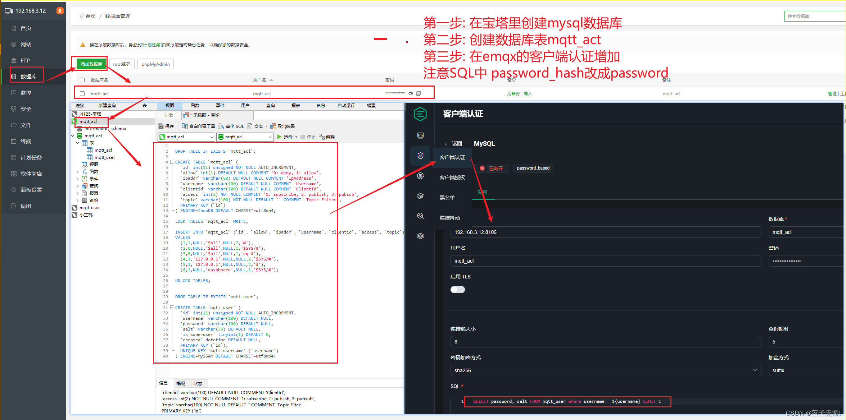Open the 数据库 menu in the sidebar

[28, 77]
